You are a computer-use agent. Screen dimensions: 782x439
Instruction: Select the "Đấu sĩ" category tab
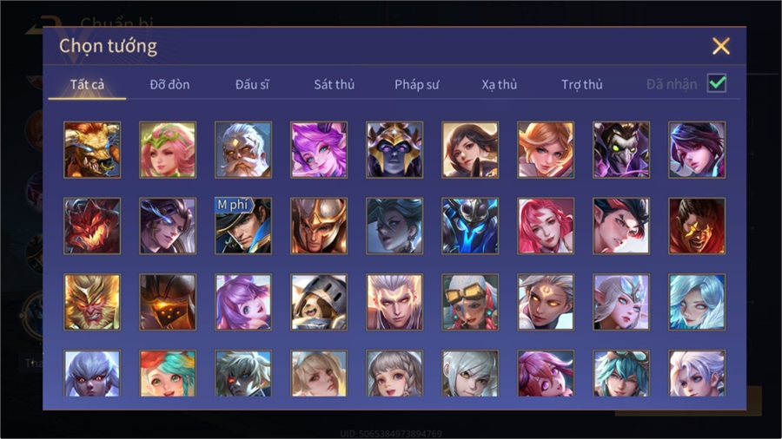click(252, 85)
